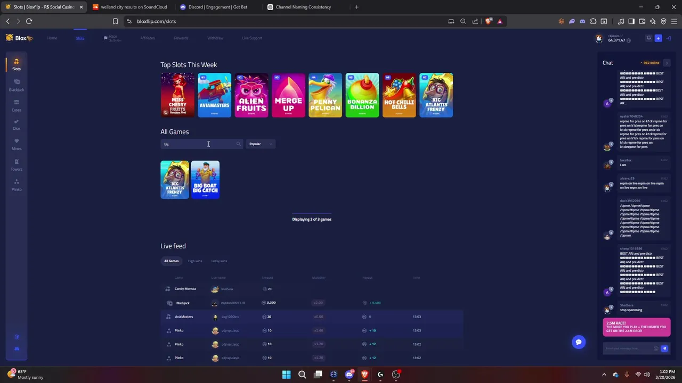Select the All Games live feed tab
Viewport: 682px width, 383px height.
pos(172,261)
